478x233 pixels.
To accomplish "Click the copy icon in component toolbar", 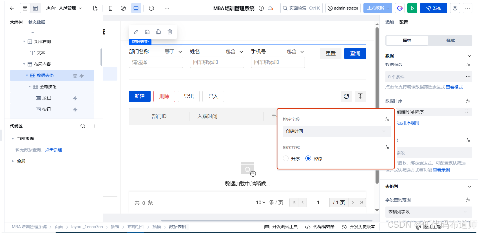I will 158,32.
